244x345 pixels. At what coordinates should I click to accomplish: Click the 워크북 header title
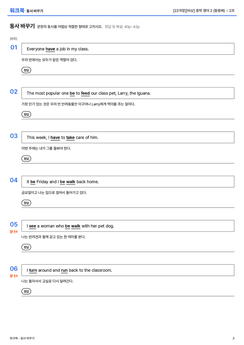point(17,10)
